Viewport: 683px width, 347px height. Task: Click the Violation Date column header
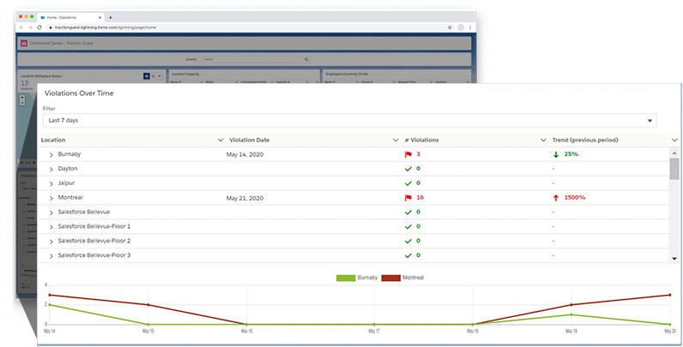(x=249, y=140)
